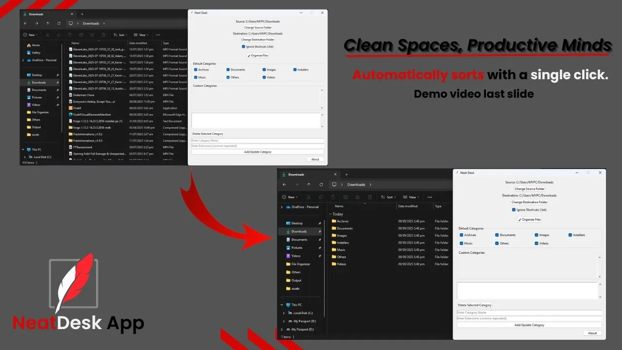Click Change Destination Folder in the lower Neat Desk
This screenshot has height=350, width=622.
tap(531, 202)
